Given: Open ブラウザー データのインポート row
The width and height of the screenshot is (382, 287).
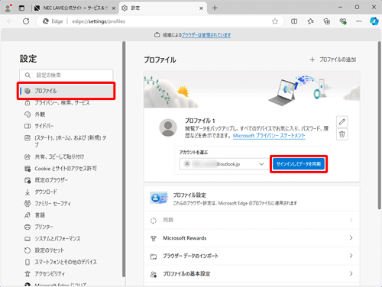Looking at the screenshot, I should (x=252, y=256).
